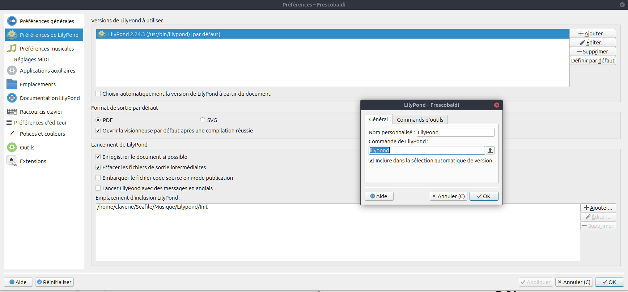Click the Nom personnalisé input field
The image size is (628, 292).
tap(455, 132)
